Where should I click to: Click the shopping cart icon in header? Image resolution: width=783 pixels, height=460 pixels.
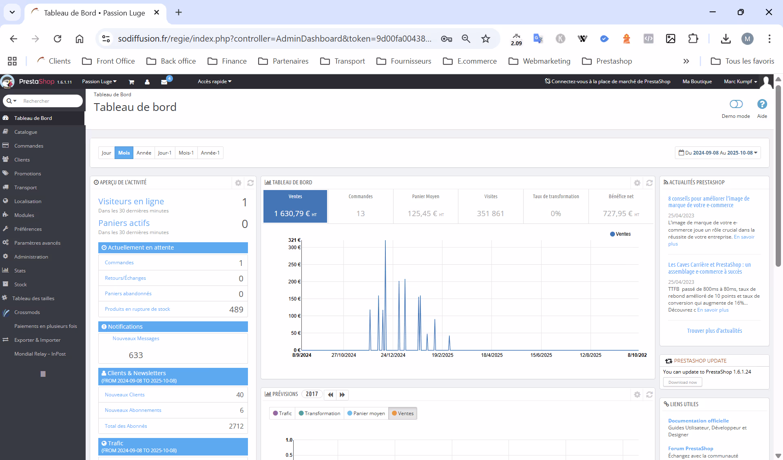pos(131,82)
